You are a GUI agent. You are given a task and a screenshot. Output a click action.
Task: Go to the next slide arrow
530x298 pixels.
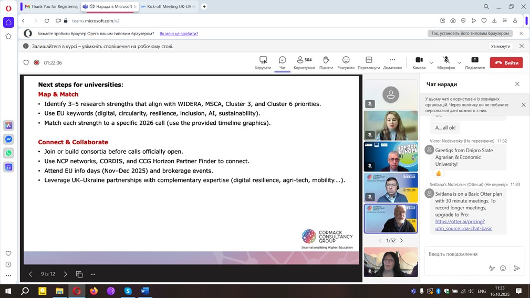(65, 274)
